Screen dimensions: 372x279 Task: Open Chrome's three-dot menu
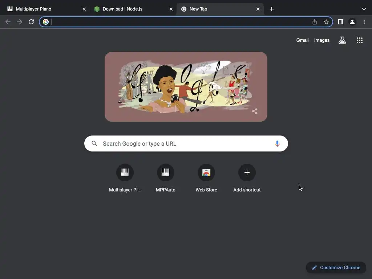point(364,22)
